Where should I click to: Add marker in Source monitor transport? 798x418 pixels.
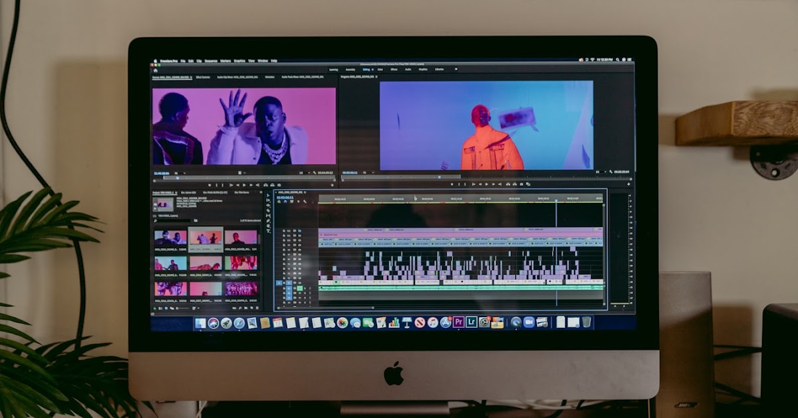(x=209, y=185)
